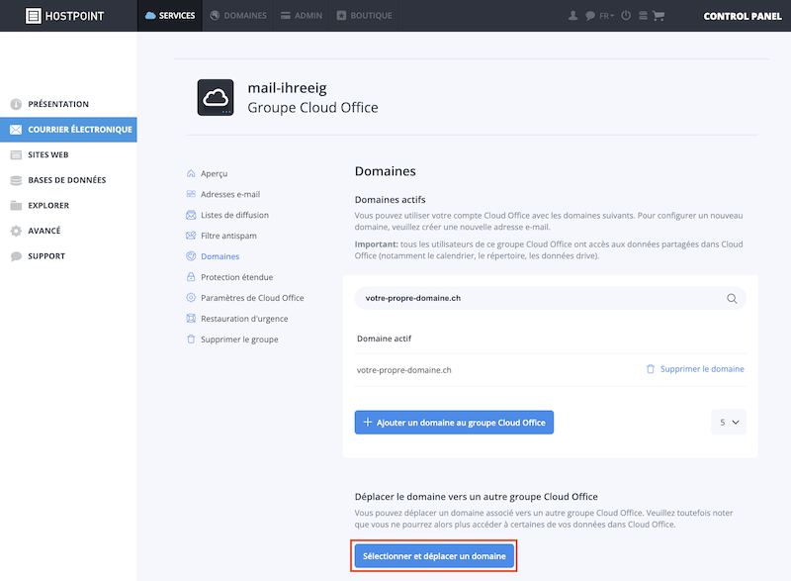Click the Paramètres de Cloud Office gear icon

191,298
